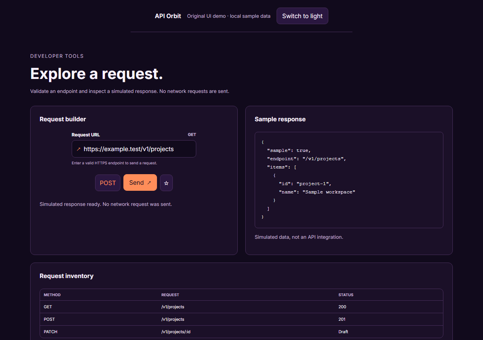Click the "sample": true line in the response

289,150
